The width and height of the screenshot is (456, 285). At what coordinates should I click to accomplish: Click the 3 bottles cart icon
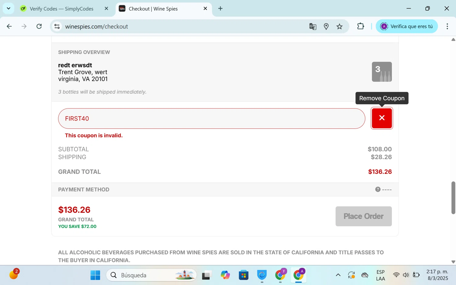click(x=382, y=72)
